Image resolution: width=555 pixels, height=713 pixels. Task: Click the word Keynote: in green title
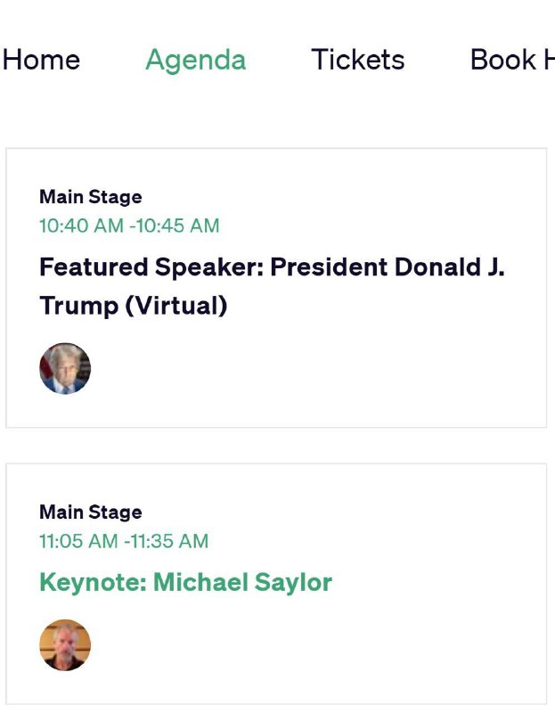[x=94, y=583]
